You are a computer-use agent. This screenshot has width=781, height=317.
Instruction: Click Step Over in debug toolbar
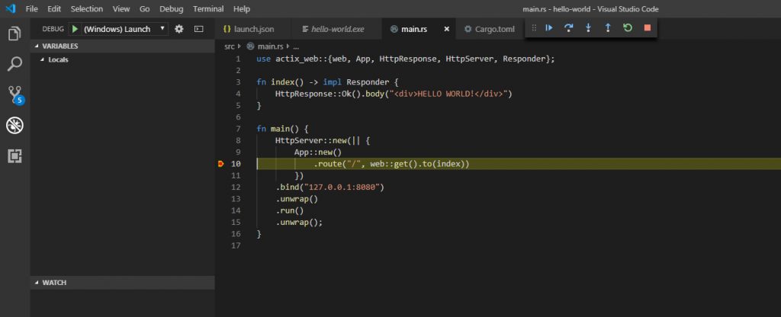tap(569, 28)
